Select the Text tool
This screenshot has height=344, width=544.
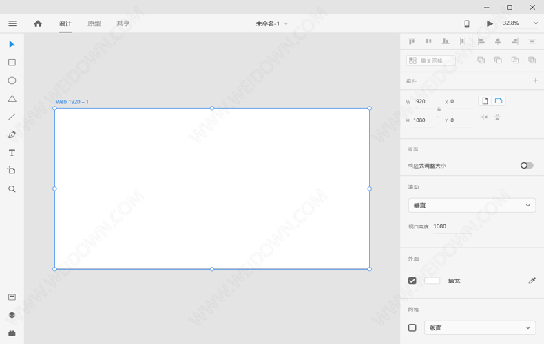click(x=12, y=153)
